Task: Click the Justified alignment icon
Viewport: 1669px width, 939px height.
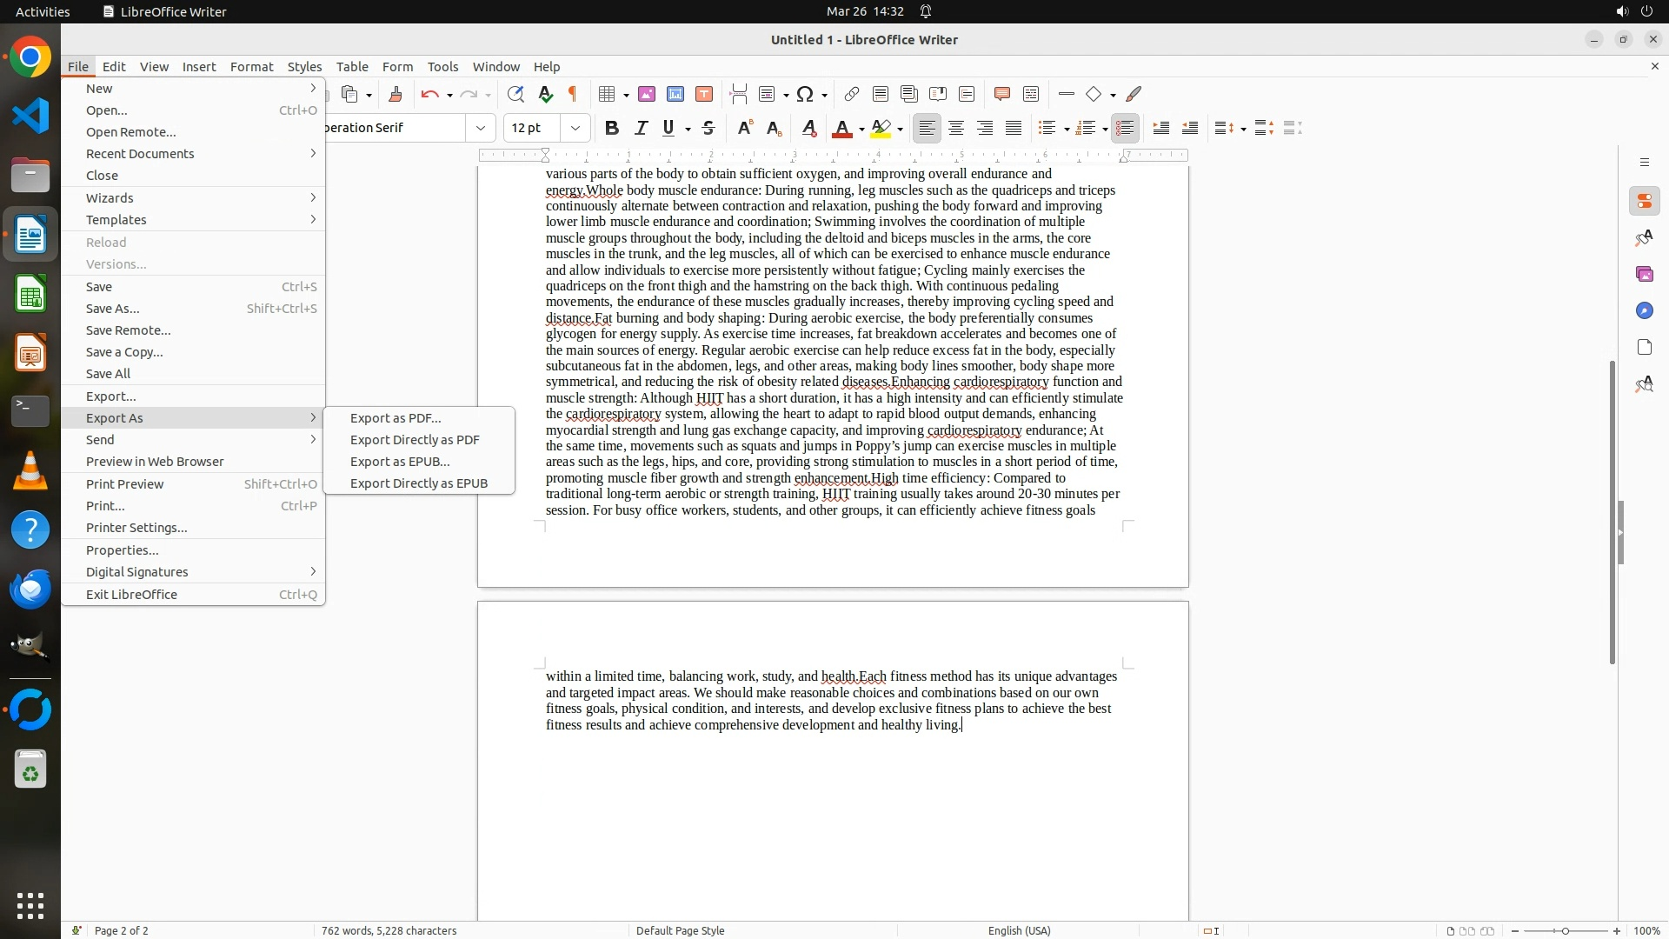Action: [x=1014, y=128]
